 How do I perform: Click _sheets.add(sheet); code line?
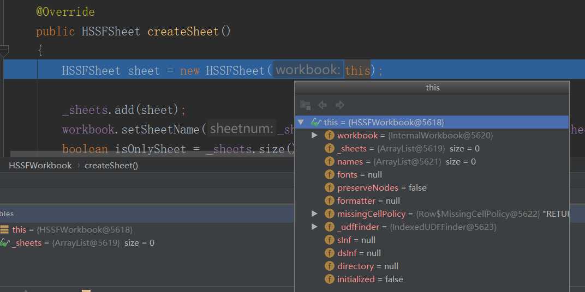[124, 110]
